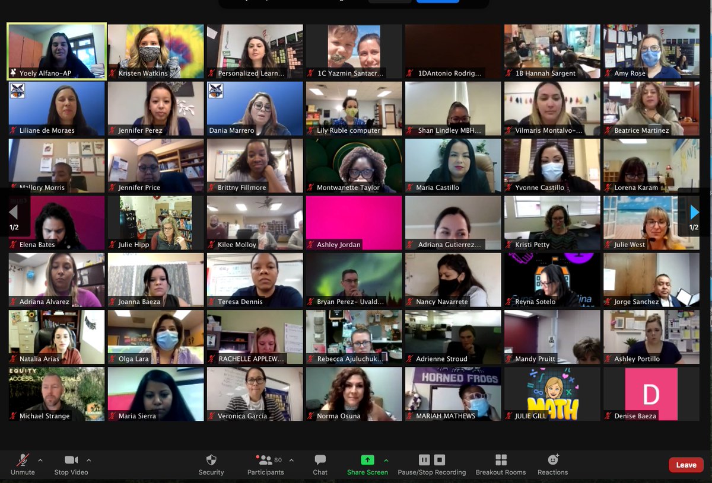Click the name label Beatrice Martinez
The width and height of the screenshot is (712, 483).
tap(641, 130)
